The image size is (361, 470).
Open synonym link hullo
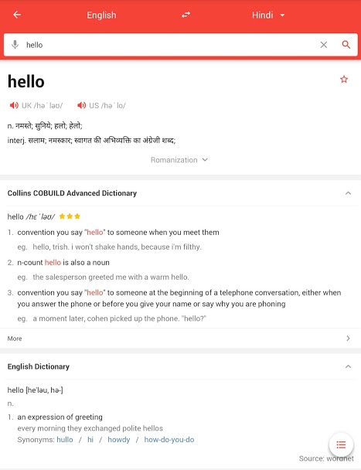coord(65,439)
